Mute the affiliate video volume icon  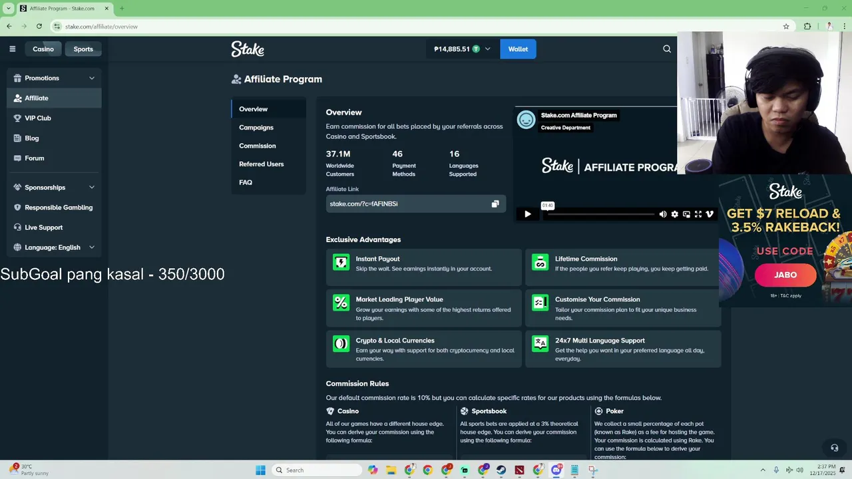click(x=663, y=214)
